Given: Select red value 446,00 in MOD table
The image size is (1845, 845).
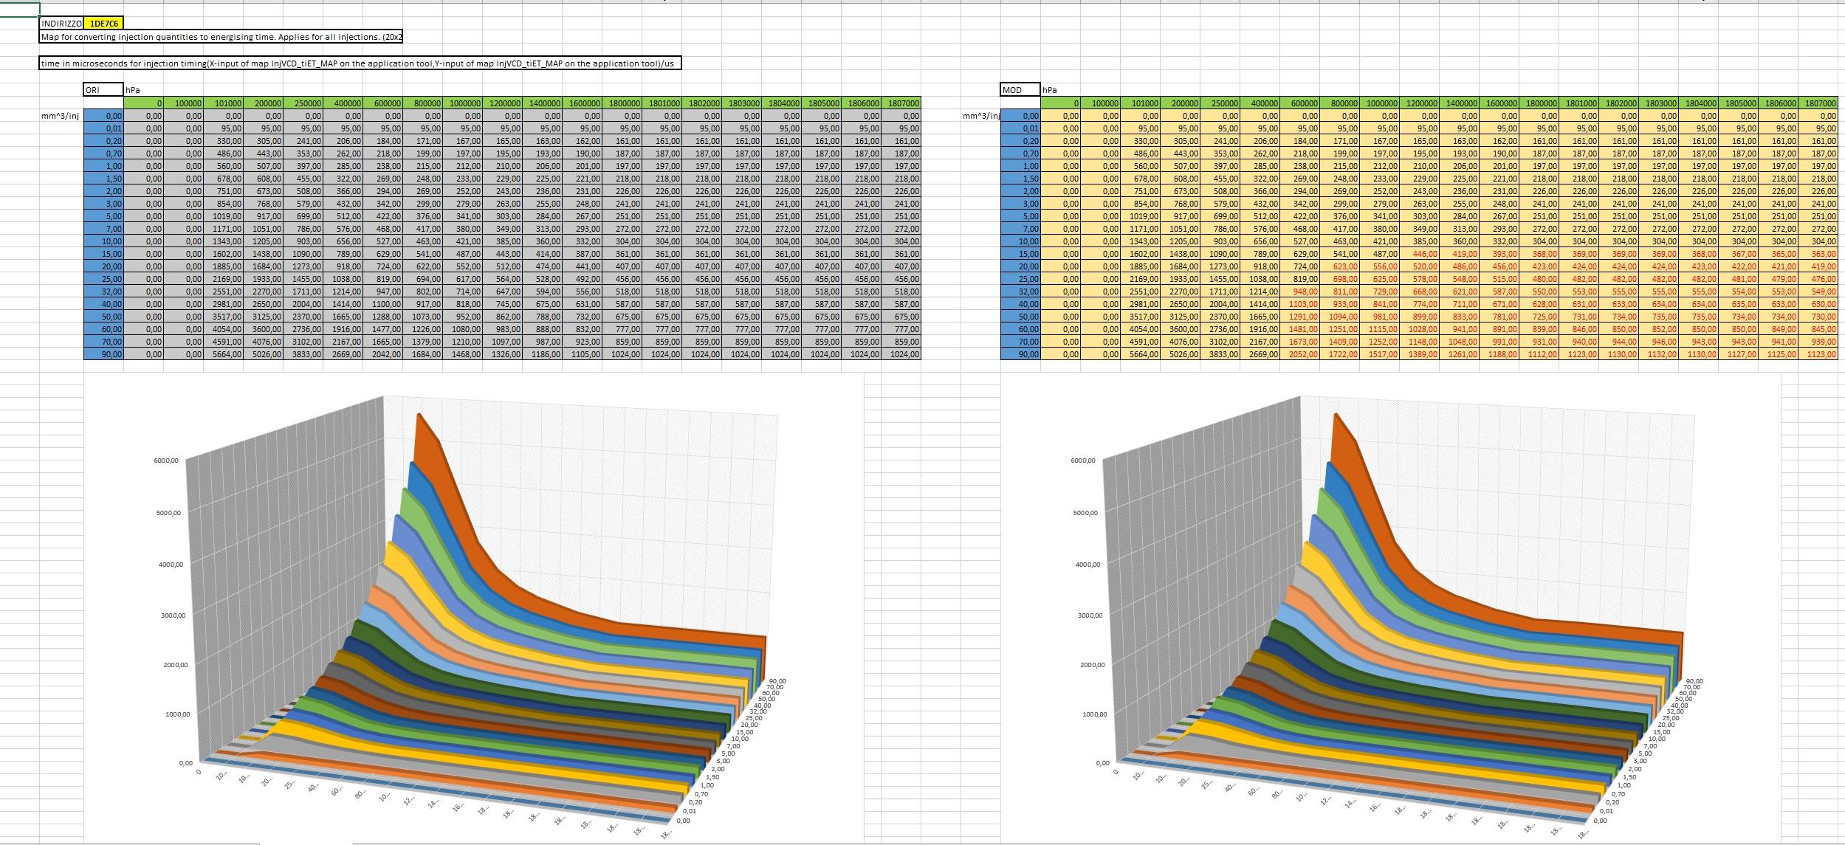Looking at the screenshot, I should tap(1420, 254).
